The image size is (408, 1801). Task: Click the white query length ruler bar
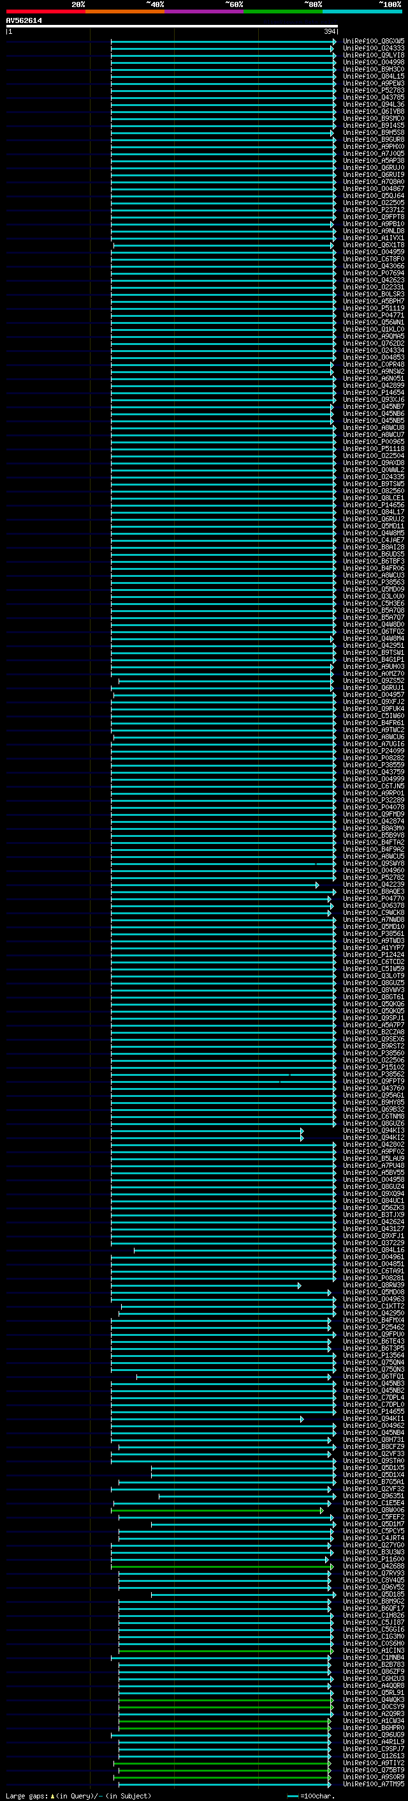point(171,27)
